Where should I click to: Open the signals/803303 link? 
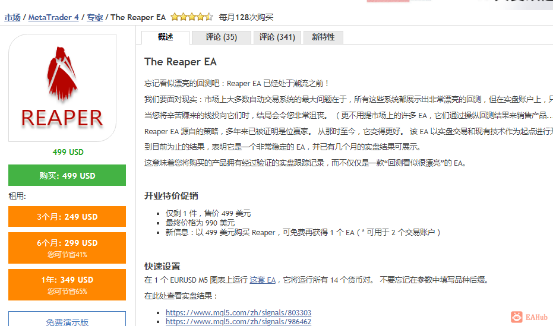point(238,312)
